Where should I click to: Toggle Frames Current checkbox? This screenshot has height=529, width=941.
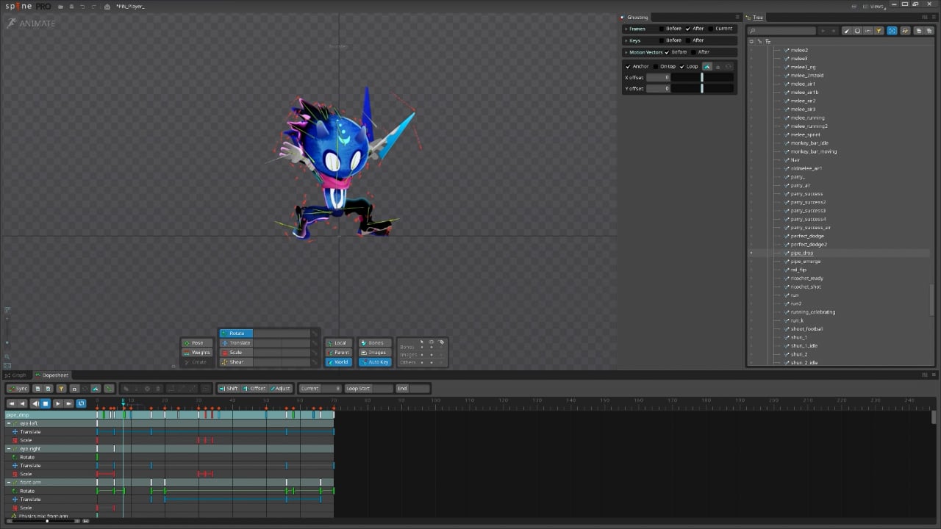click(711, 29)
